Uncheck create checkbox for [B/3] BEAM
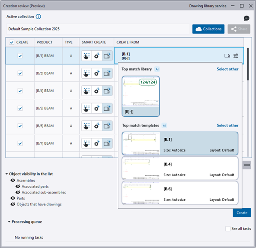Image resolution: width=256 pixels, height=248 pixels. coord(20,73)
